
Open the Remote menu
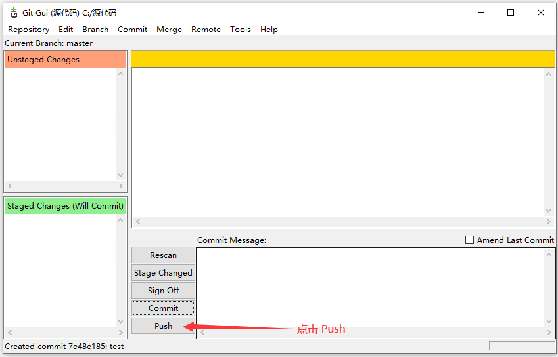[206, 30]
